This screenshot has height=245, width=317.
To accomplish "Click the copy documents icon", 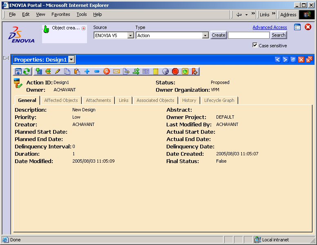I will (67, 71).
